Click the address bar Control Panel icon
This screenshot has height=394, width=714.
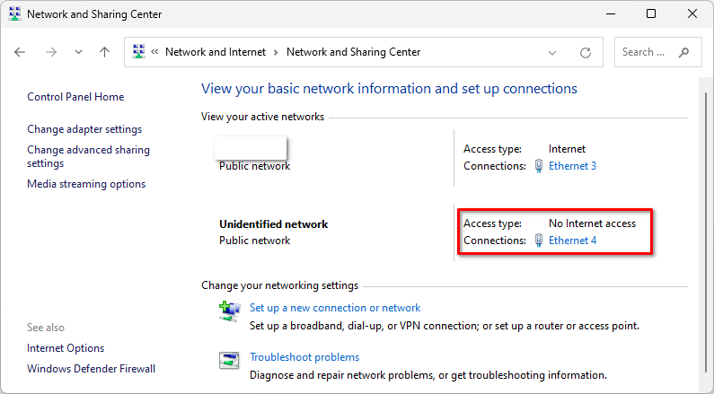click(139, 51)
